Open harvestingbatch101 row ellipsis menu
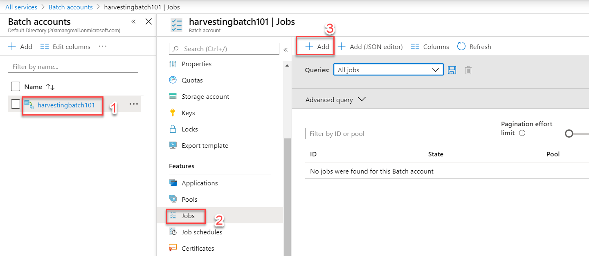Viewport: 589px width, 256px height. click(x=134, y=104)
